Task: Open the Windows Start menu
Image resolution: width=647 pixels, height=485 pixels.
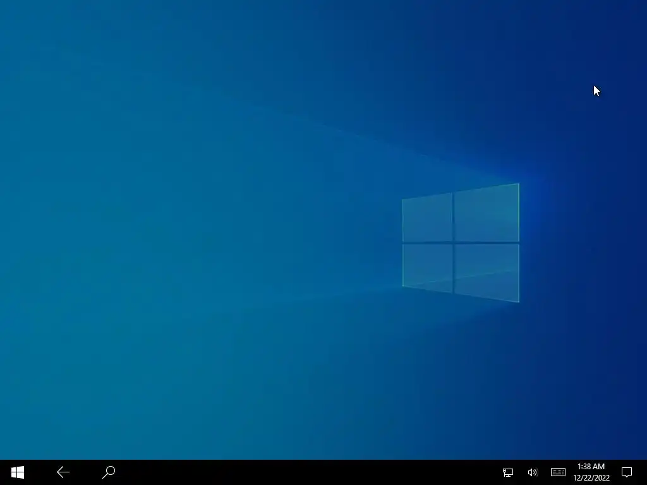Action: click(x=18, y=472)
